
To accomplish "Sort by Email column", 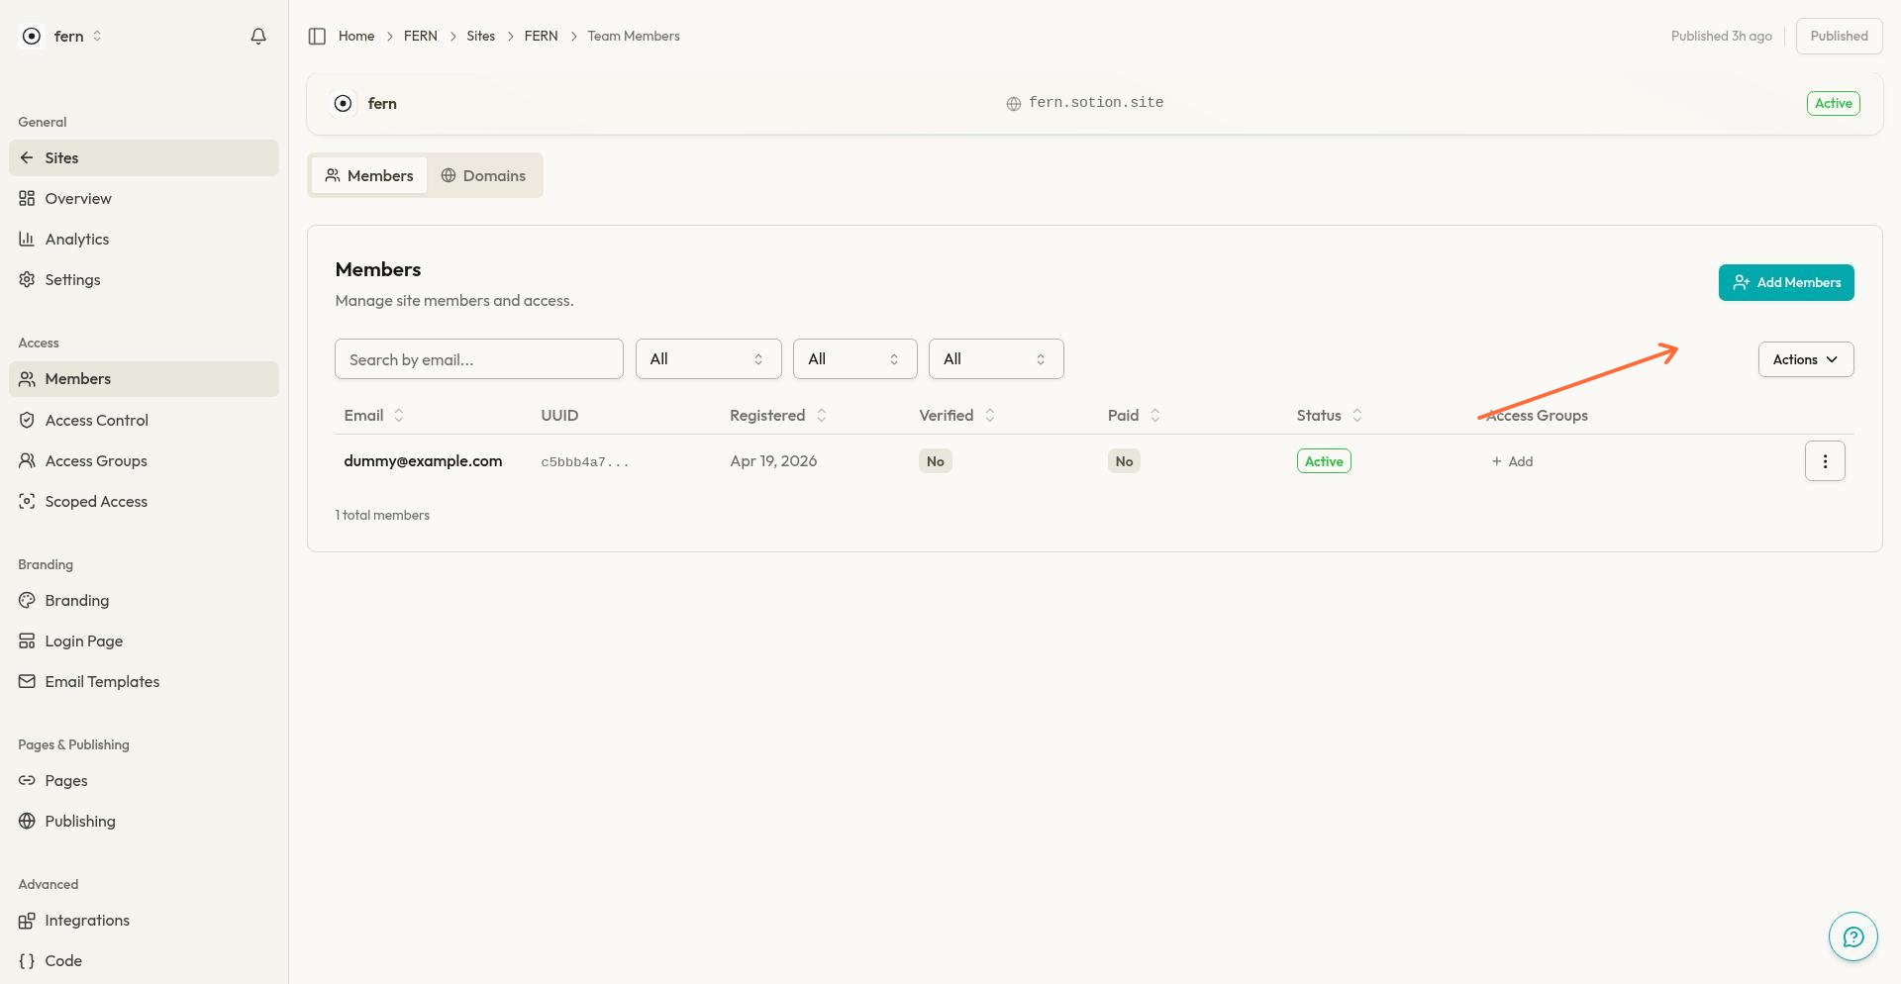I will tap(374, 416).
